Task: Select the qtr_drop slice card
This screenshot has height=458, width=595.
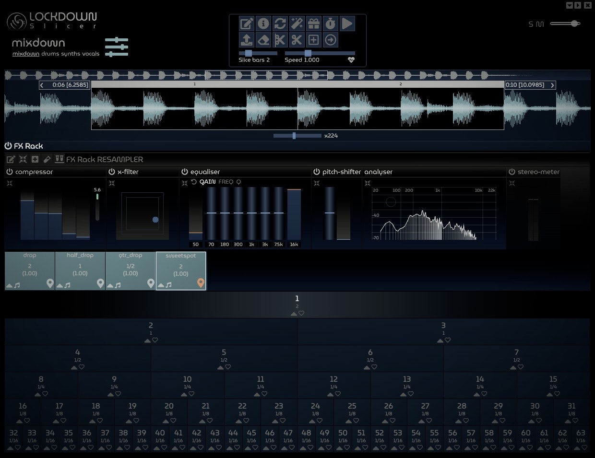Action: coord(131,271)
